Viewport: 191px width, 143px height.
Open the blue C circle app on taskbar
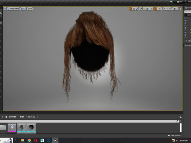click(49, 140)
